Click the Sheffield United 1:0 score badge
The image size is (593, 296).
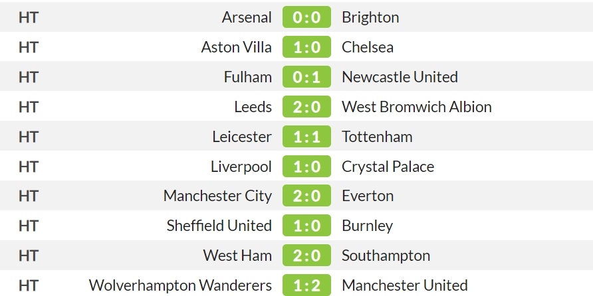pyautogui.click(x=306, y=226)
